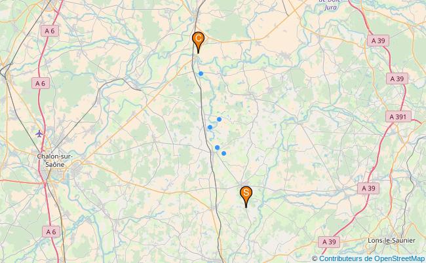Viewport: 426px width, 263px height.
Task: Click the blue dot closest to marker C
Action: pos(201,73)
